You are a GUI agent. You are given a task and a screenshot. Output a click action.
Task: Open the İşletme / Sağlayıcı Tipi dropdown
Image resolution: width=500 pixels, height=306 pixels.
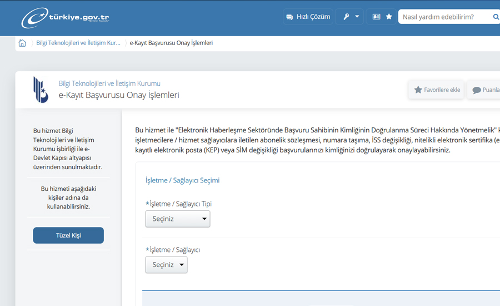(x=178, y=219)
